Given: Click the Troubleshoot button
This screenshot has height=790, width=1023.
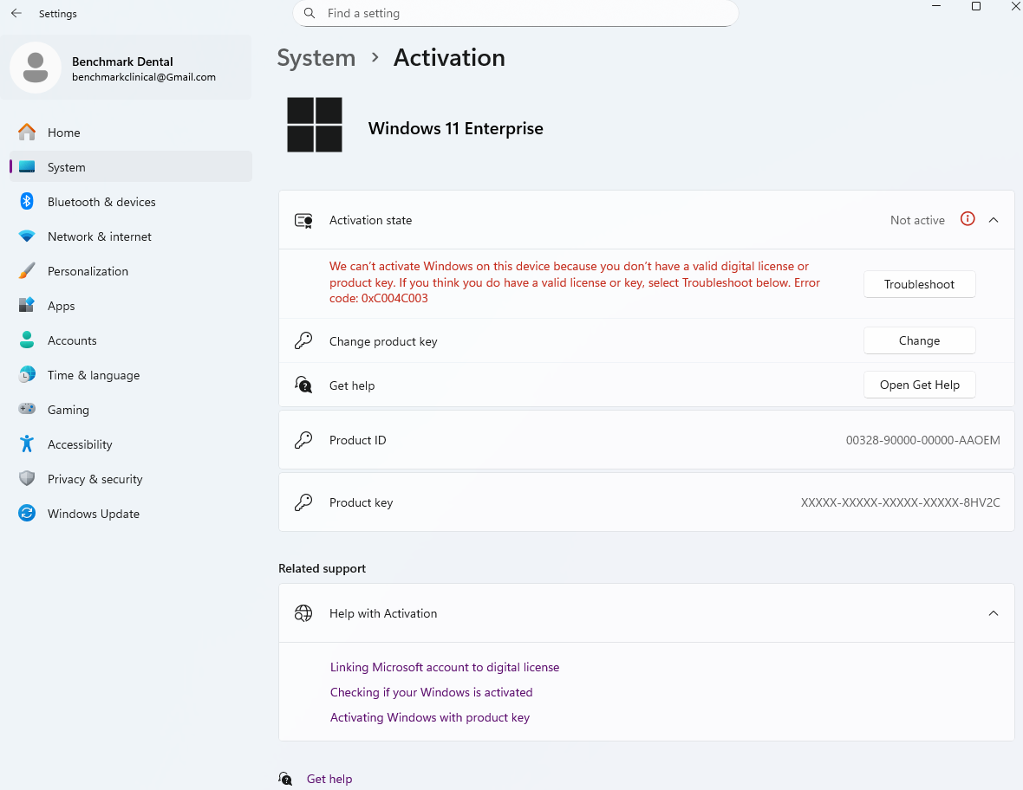Looking at the screenshot, I should (x=919, y=284).
